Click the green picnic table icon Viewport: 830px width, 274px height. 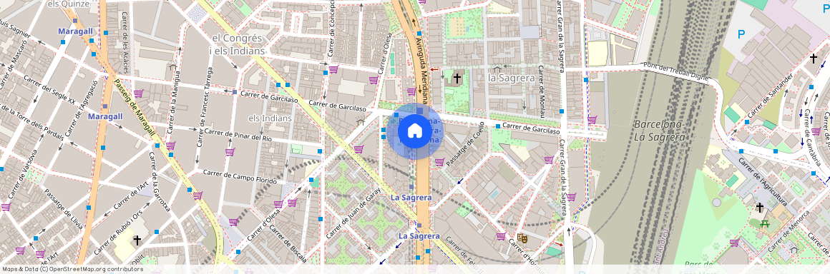pos(764,224)
